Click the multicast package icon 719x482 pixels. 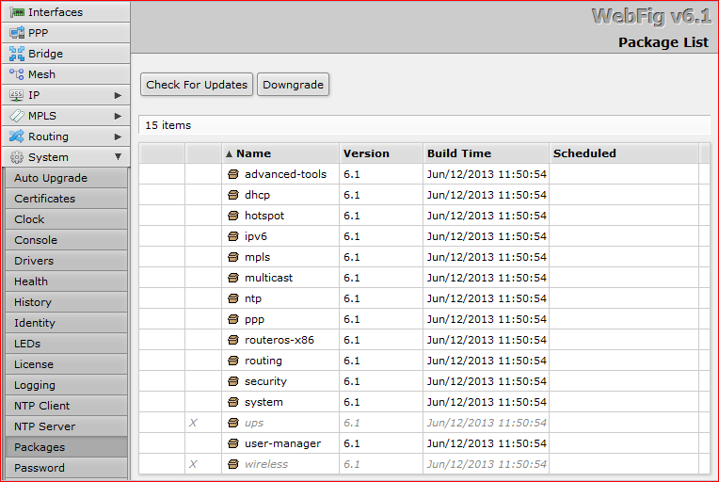233,278
